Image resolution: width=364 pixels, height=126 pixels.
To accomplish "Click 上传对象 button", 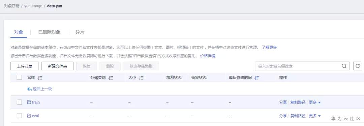I will coord(25,66).
